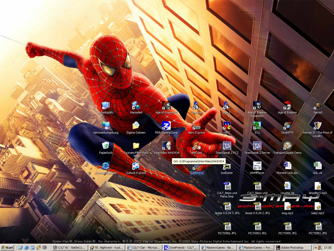This screenshot has height=251, width=334.
Task: Select the einzeller3.mp3 audio file
Action: (x=318, y=188)
